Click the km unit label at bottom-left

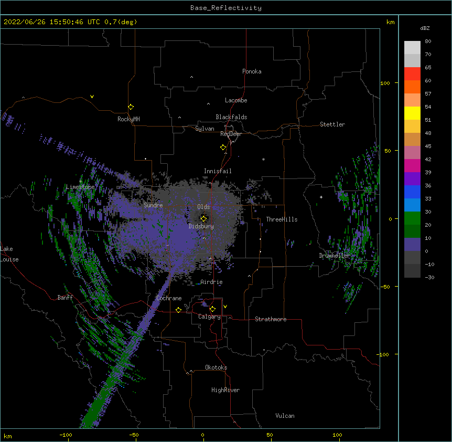[8, 436]
